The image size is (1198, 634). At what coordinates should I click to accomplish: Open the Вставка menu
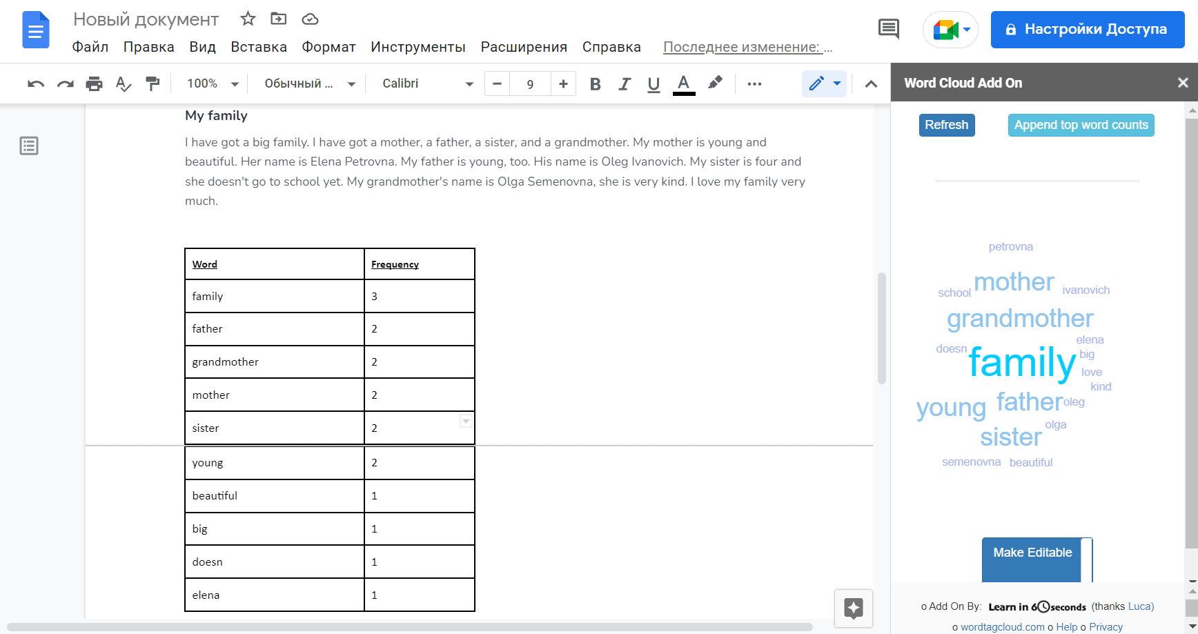(x=259, y=47)
